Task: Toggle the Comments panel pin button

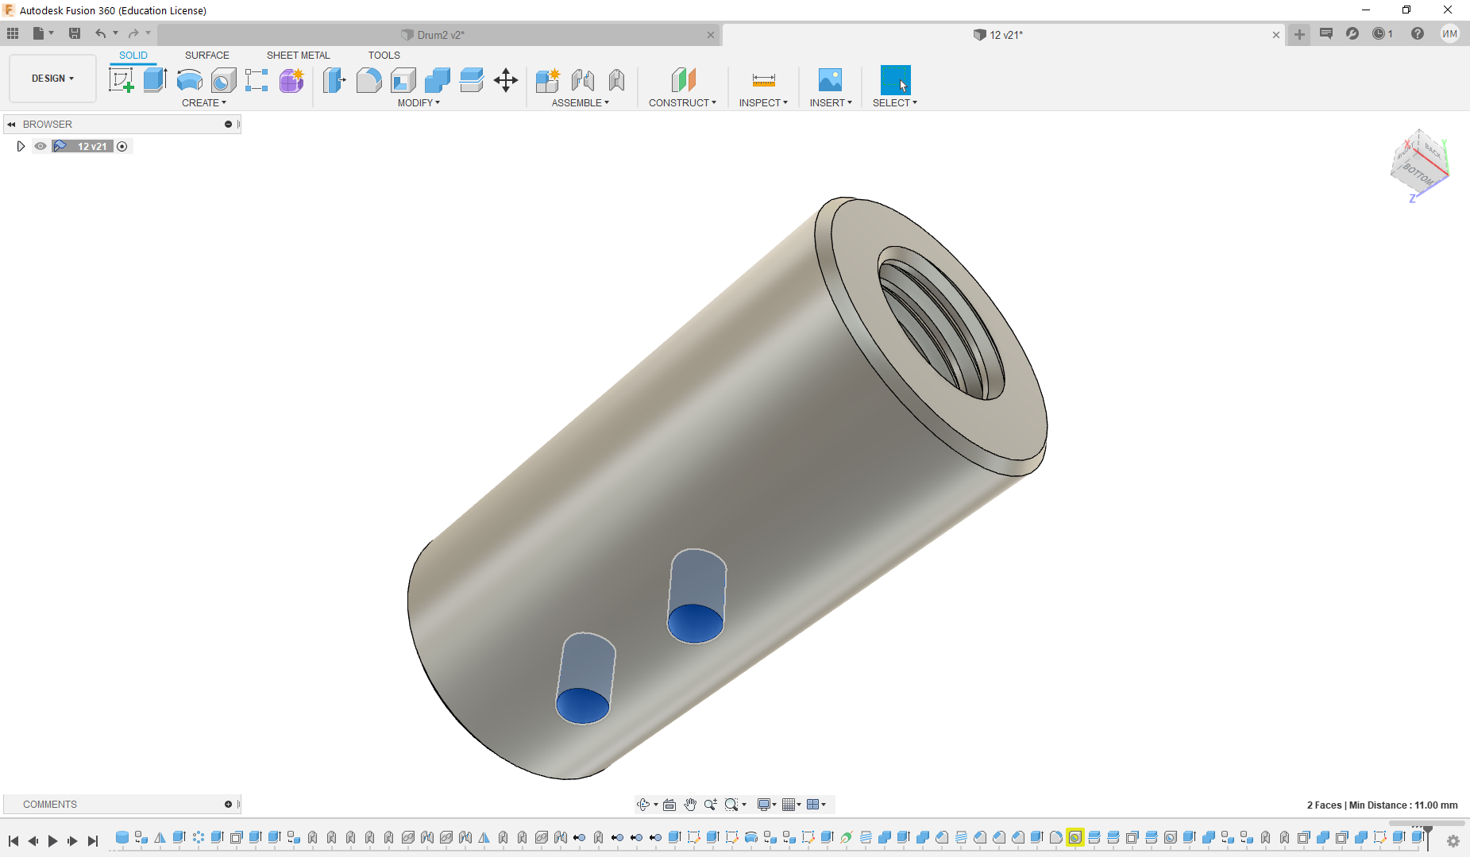Action: coord(228,804)
